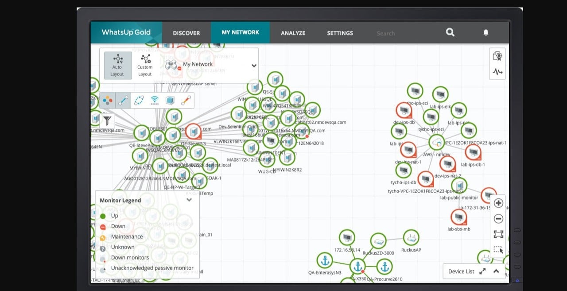The height and width of the screenshot is (291, 567).
Task: Select the MYIWIN2K8R2 server node
Action: pos(287,158)
